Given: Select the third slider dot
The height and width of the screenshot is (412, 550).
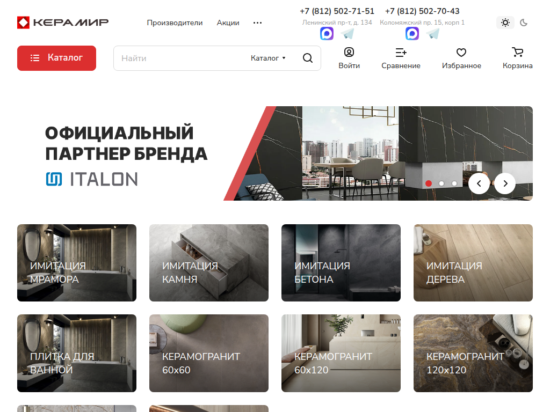Looking at the screenshot, I should point(454,183).
